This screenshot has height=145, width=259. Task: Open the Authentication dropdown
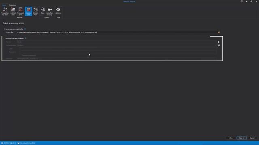[x=117, y=46]
